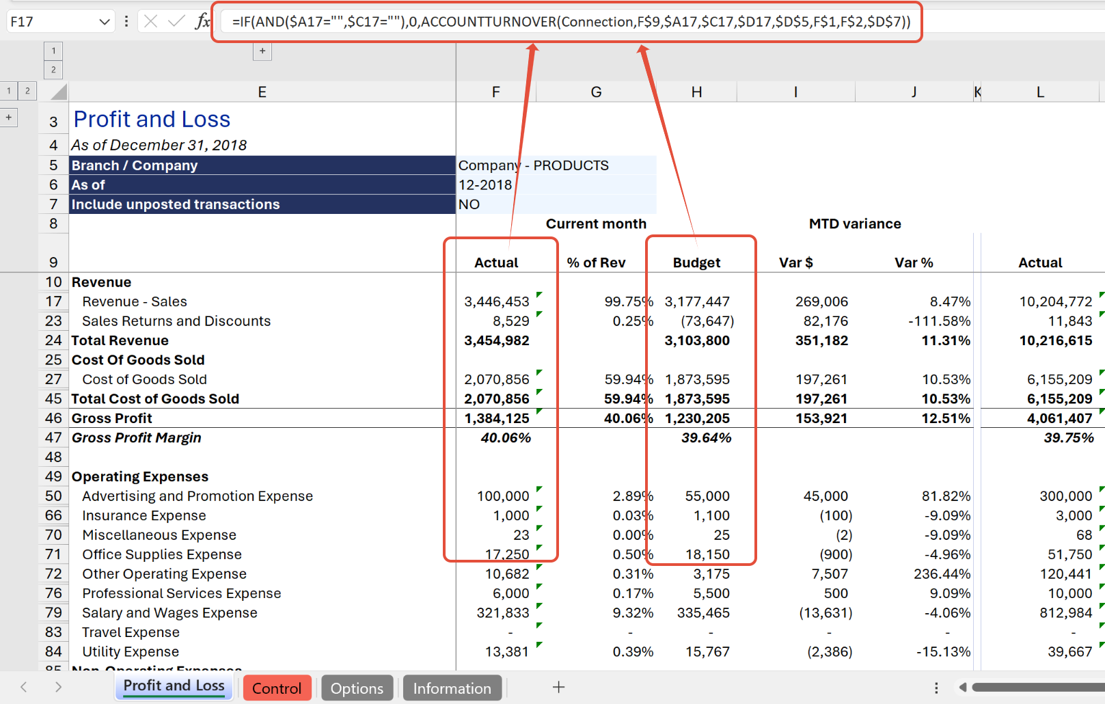Select 'As of December 31, 2018' cell
This screenshot has height=704, width=1105.
click(x=262, y=146)
